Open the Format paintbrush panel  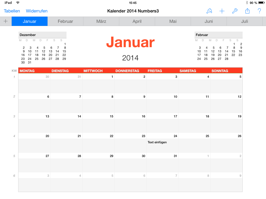click(209, 11)
